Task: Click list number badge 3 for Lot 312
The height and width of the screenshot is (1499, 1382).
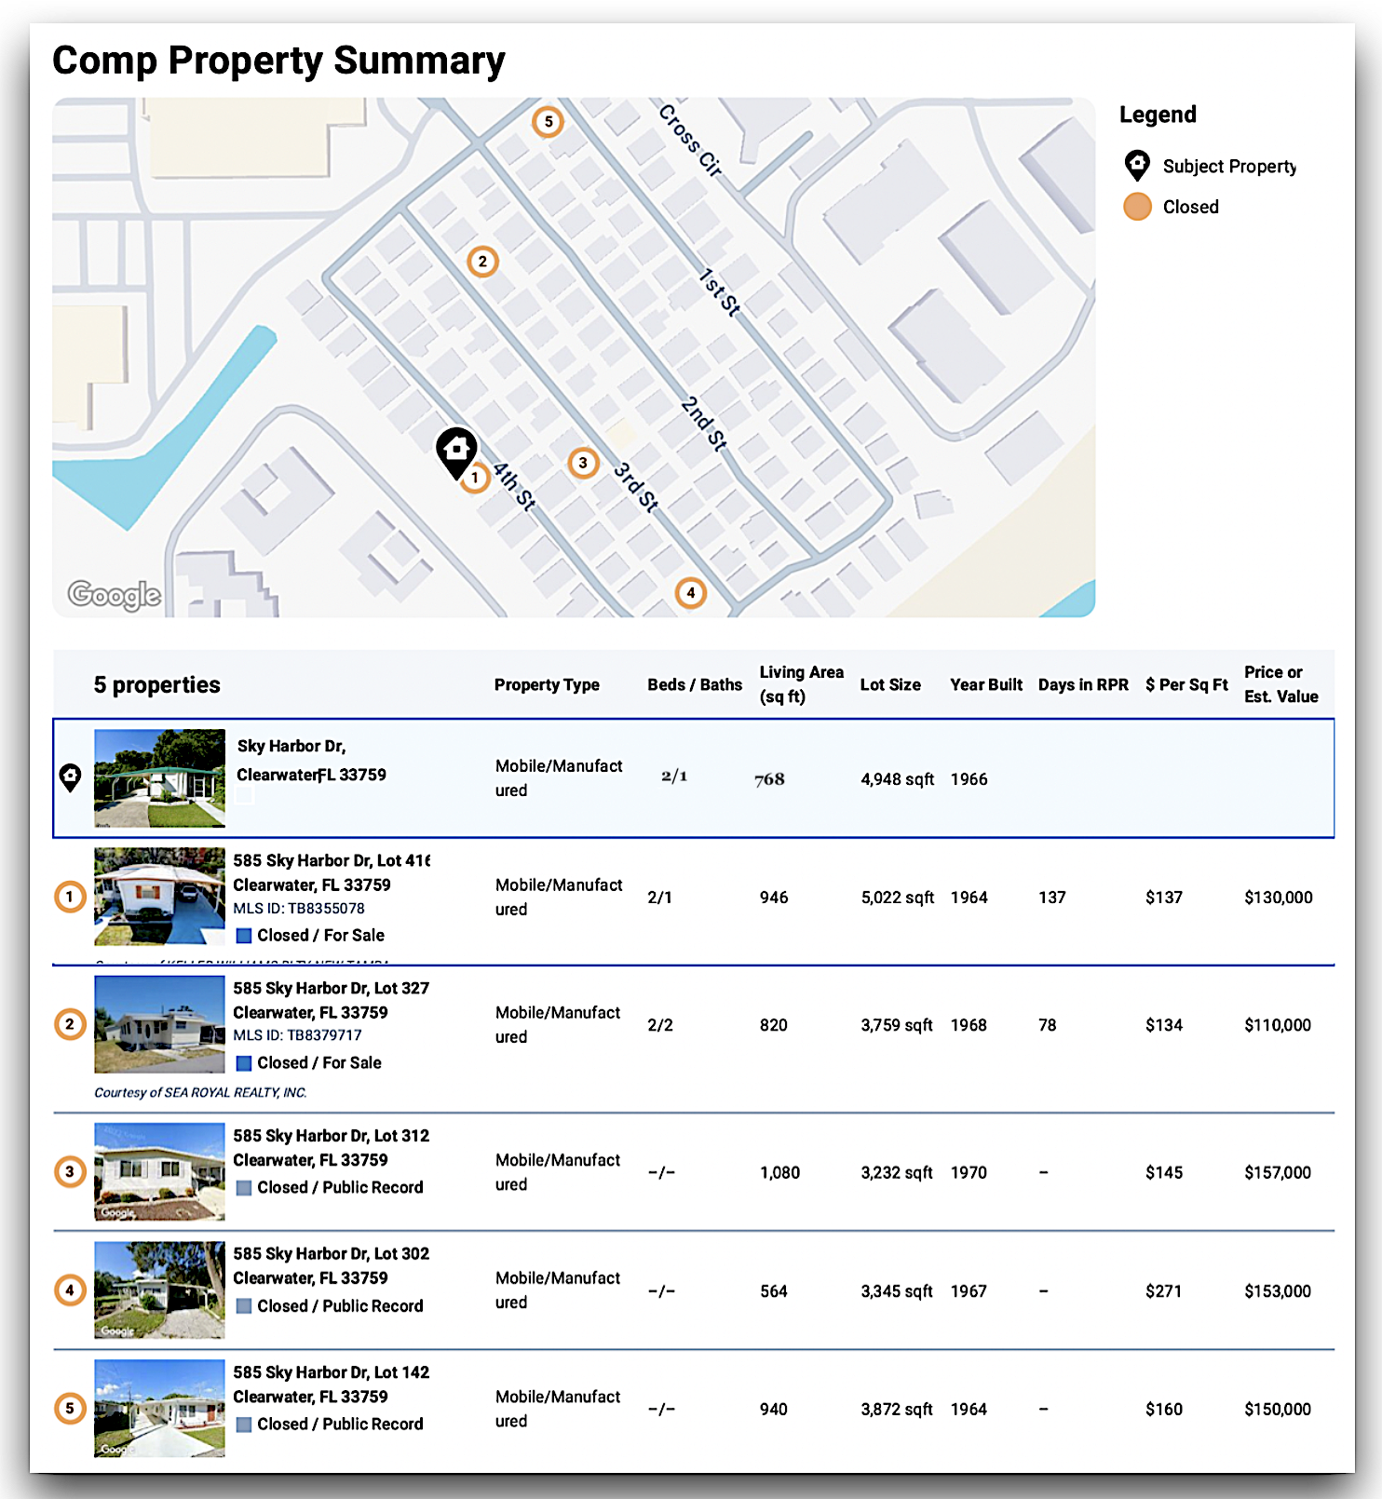Action: (70, 1172)
